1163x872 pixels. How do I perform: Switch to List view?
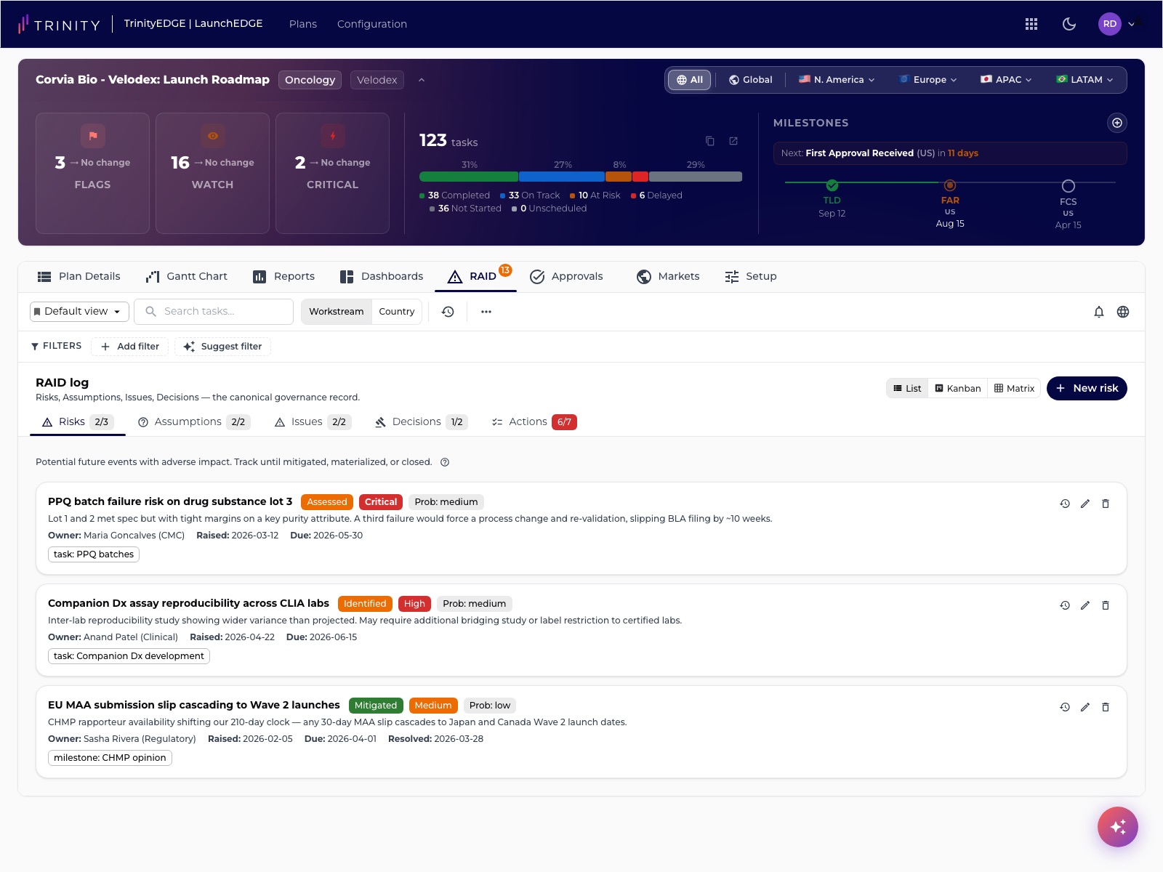[x=907, y=388]
